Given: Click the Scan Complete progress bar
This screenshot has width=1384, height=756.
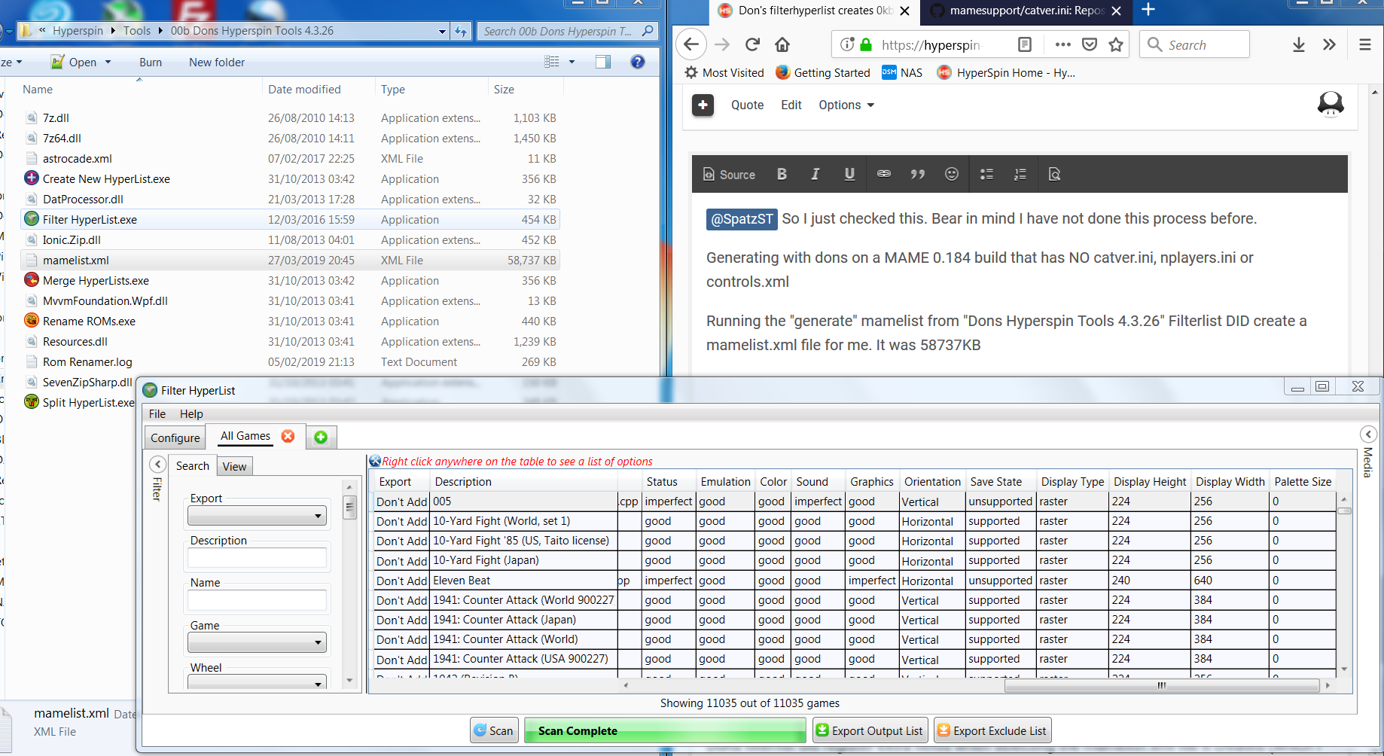Looking at the screenshot, I should coord(665,730).
